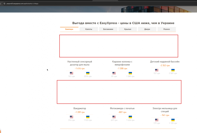
Task: Click the 1 523 грн Ukraine price
Action: 88,120
